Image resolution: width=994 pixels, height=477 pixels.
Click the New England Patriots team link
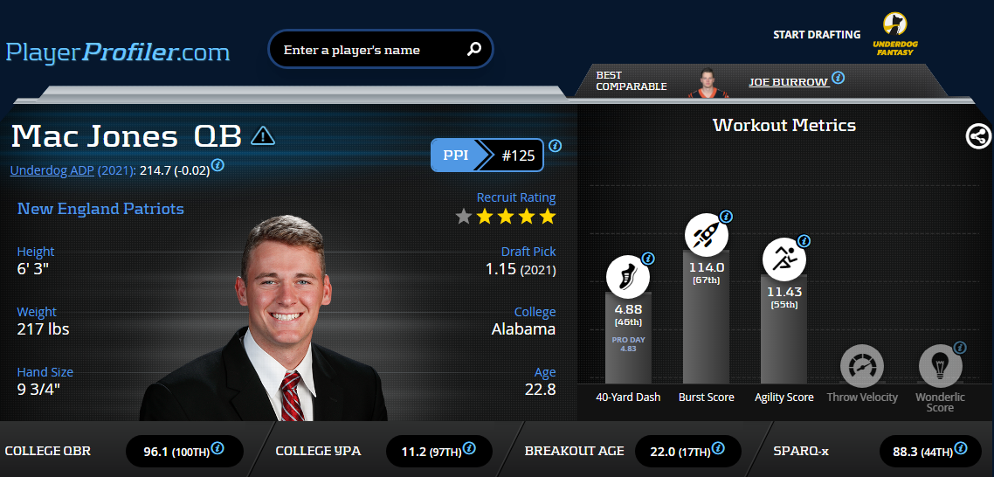100,209
